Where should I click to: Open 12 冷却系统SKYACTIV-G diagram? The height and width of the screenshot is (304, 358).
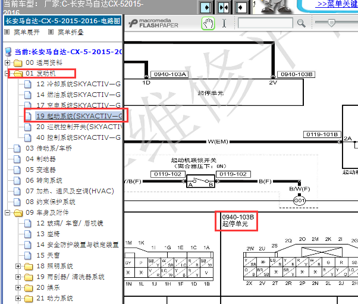[x=78, y=84]
